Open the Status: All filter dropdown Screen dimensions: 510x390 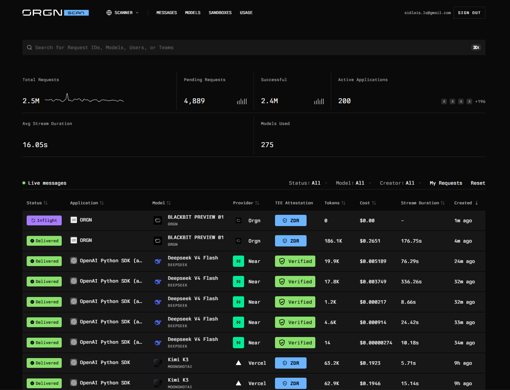(308, 183)
